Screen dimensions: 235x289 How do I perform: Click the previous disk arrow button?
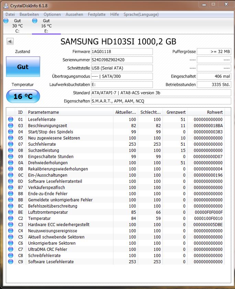pos(10,41)
